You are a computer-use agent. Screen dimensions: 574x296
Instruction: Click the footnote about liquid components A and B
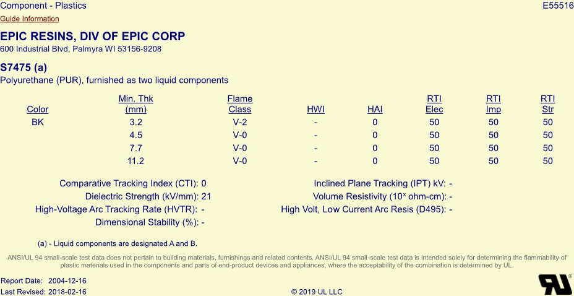[118, 243]
